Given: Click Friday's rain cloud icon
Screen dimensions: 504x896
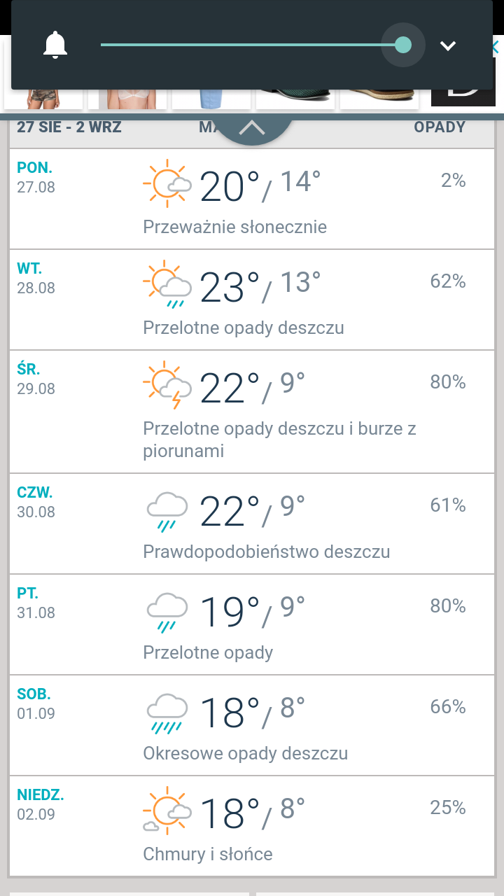Looking at the screenshot, I should (x=167, y=611).
